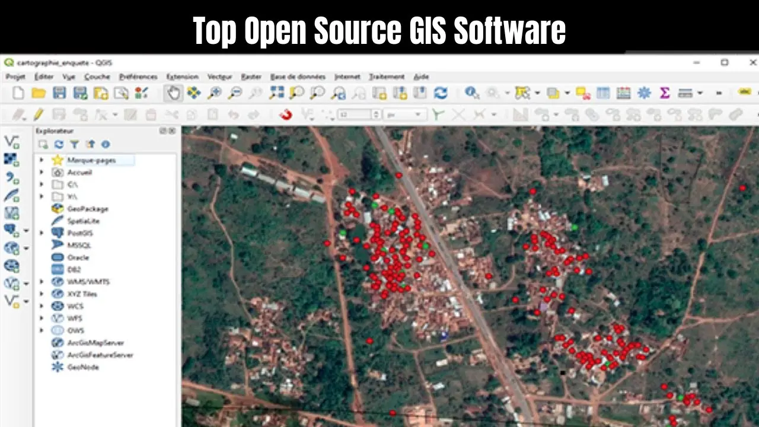This screenshot has width=759, height=427.
Task: Click Add Raster Layer checkerboard icon in sidebar
Action: point(11,159)
